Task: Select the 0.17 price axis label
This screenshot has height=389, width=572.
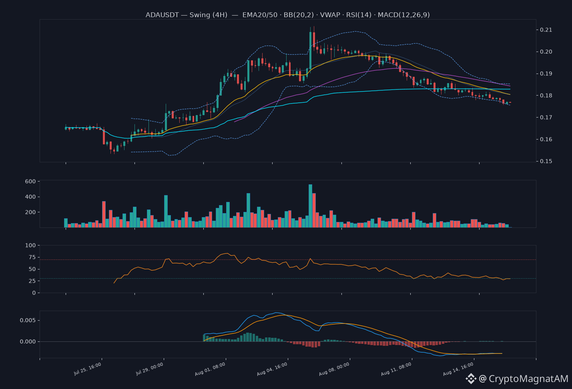Action: coord(546,118)
